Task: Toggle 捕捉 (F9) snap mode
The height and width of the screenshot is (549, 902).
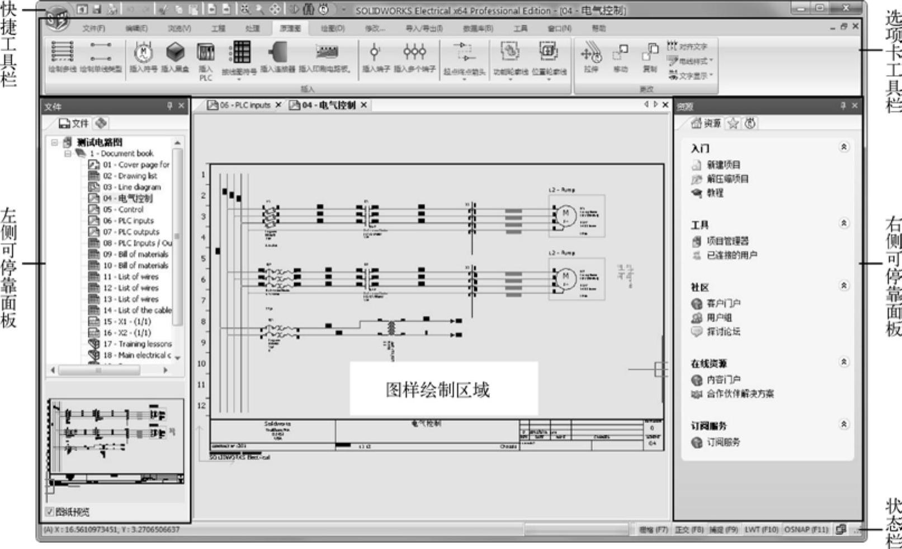Action: (724, 529)
